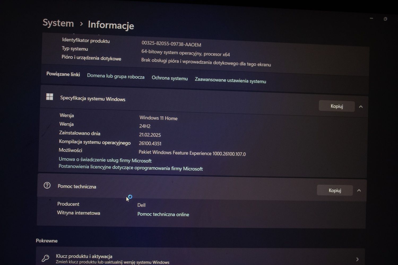Click the Witryna internetowa label
This screenshot has width=398, height=265.
(79, 213)
